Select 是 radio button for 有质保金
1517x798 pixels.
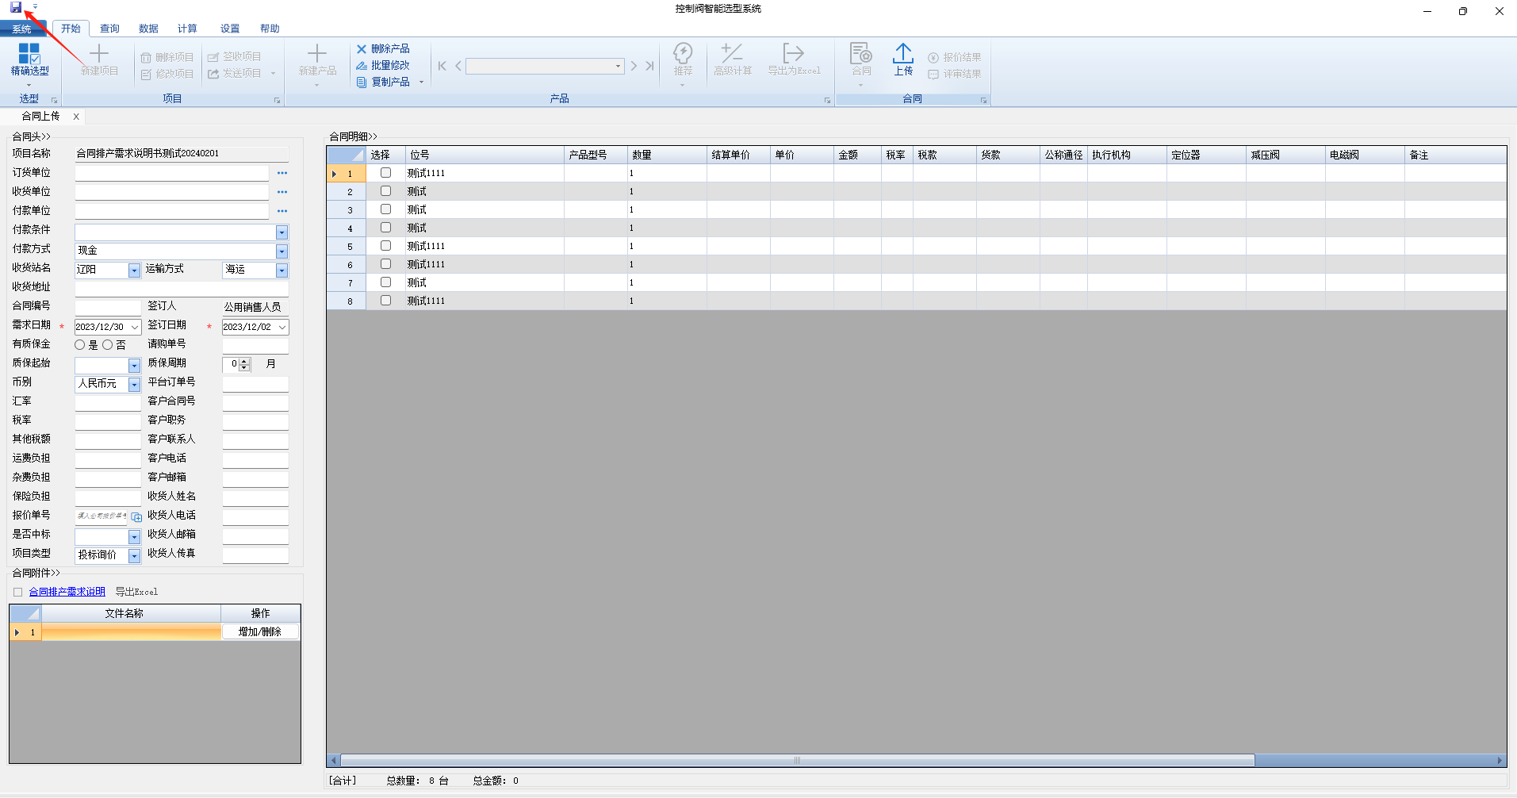(x=80, y=345)
